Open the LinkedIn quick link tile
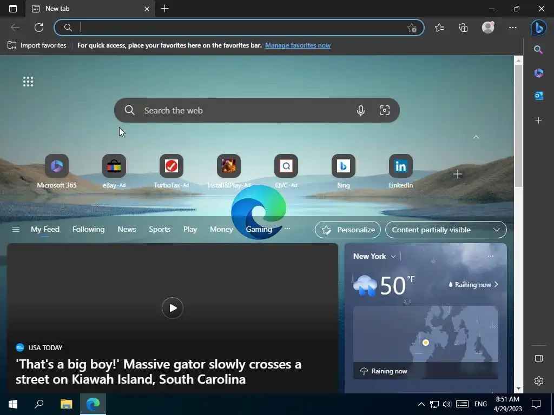The width and height of the screenshot is (554, 415). click(401, 171)
